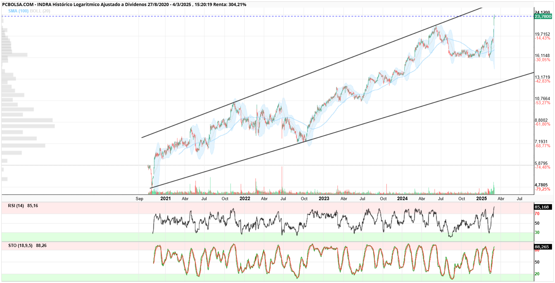
Task: Click the stochastic 20 level label
Action: 537,274
